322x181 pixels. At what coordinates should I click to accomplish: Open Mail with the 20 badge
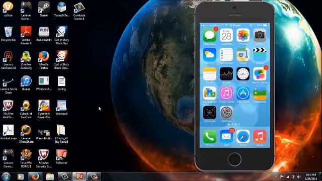click(226, 136)
